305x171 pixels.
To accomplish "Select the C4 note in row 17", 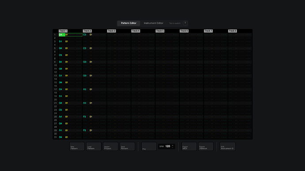I will click(61, 89).
